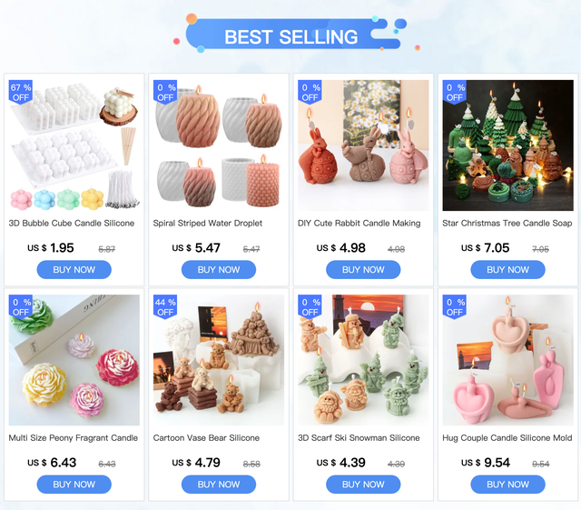The width and height of the screenshot is (581, 510).
Task: Click the BEST SELLING banner heading
Action: click(x=291, y=36)
